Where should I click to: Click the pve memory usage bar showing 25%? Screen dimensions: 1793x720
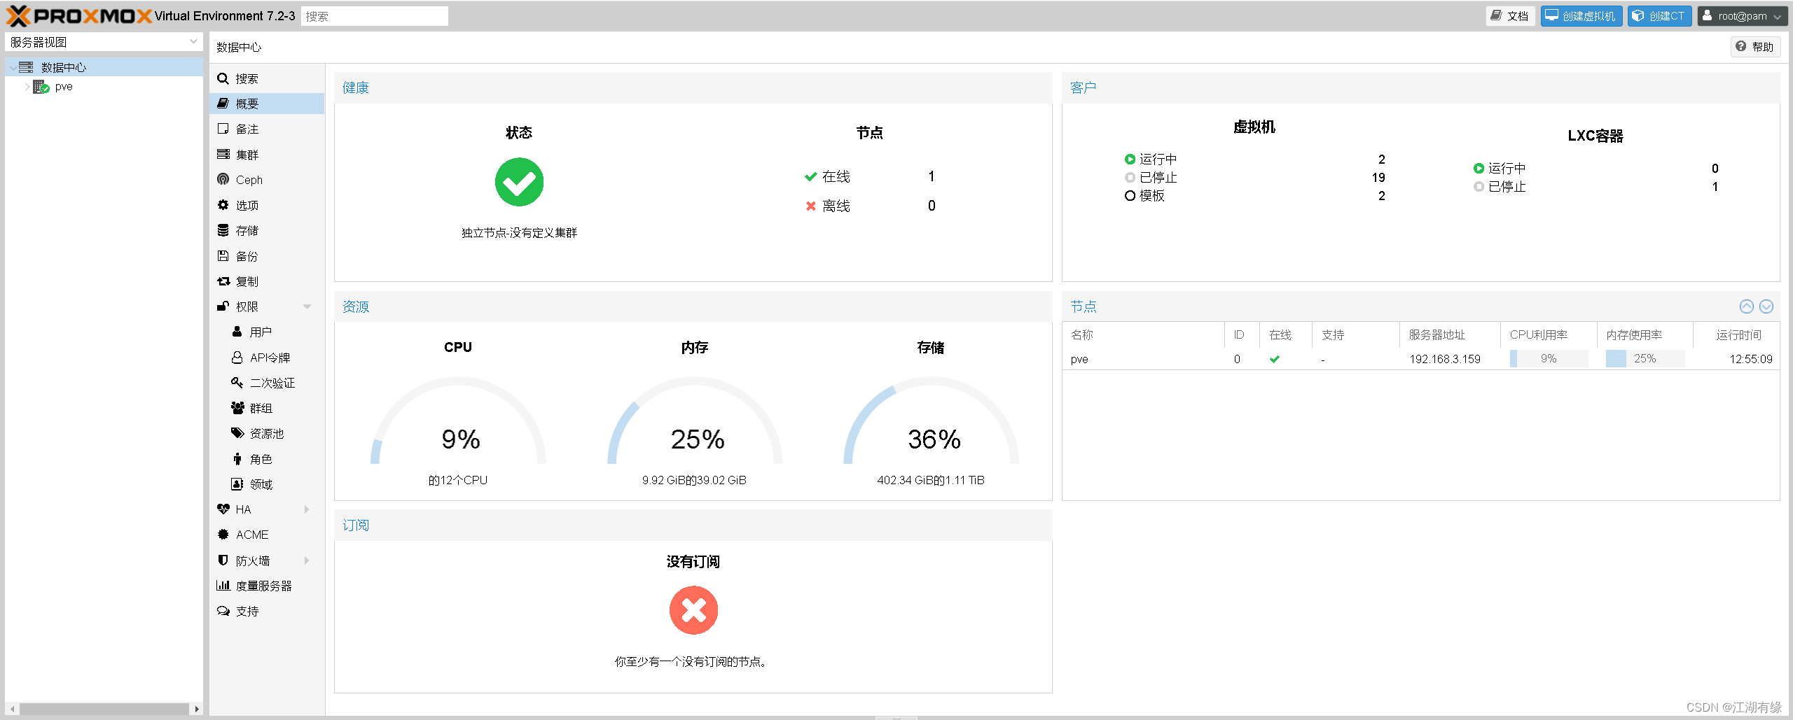(1645, 359)
